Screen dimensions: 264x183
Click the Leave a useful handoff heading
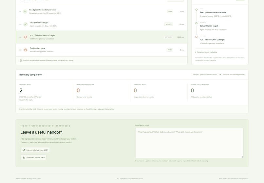[x=41, y=132]
